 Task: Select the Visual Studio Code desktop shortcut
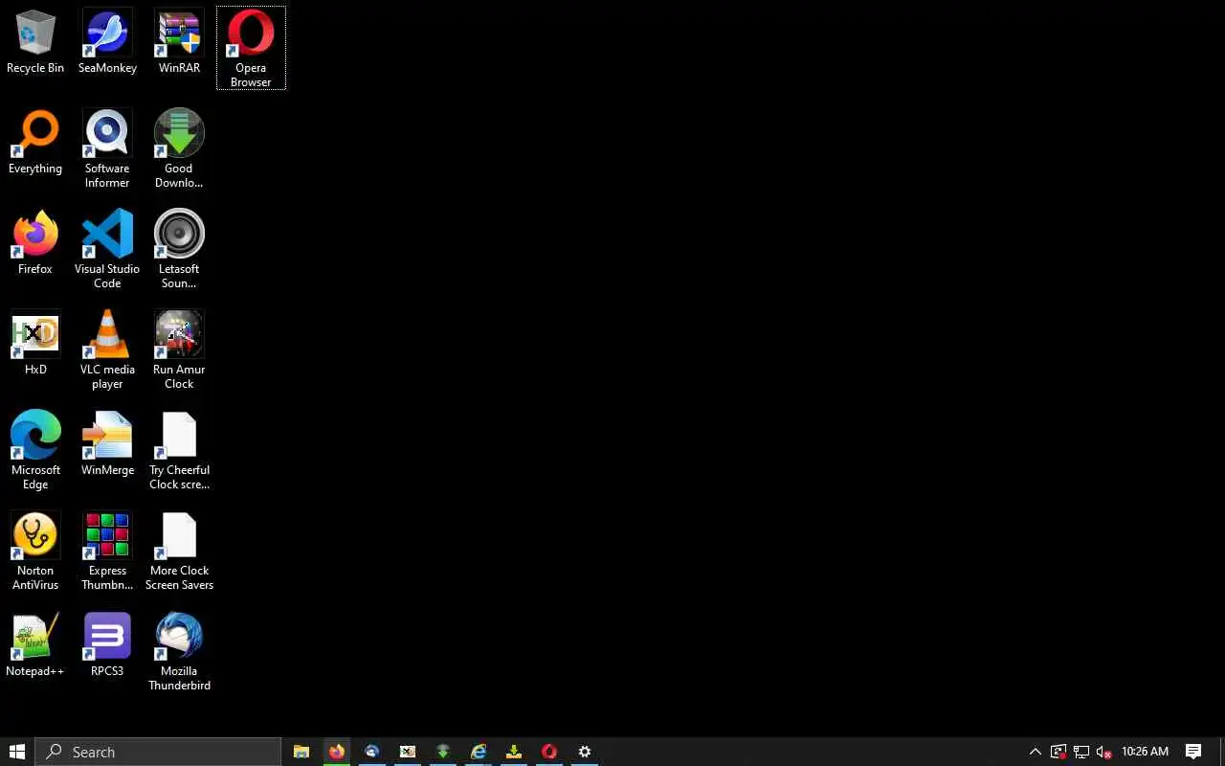pyautogui.click(x=107, y=250)
